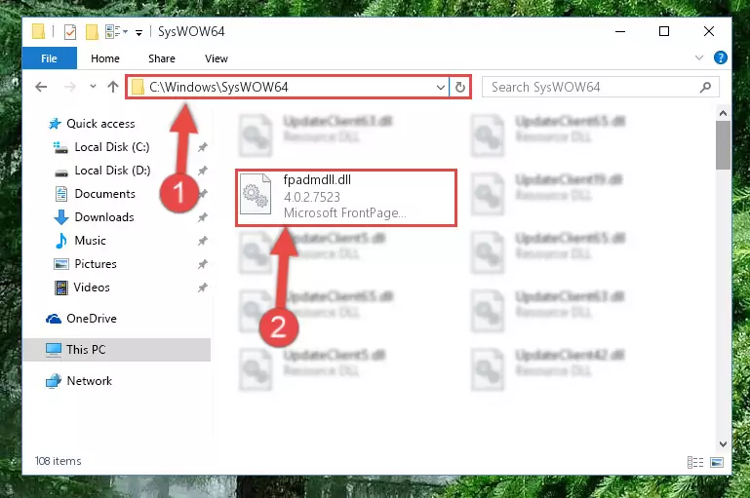Switch to the Home ribbon tab
750x498 pixels.
pos(105,58)
